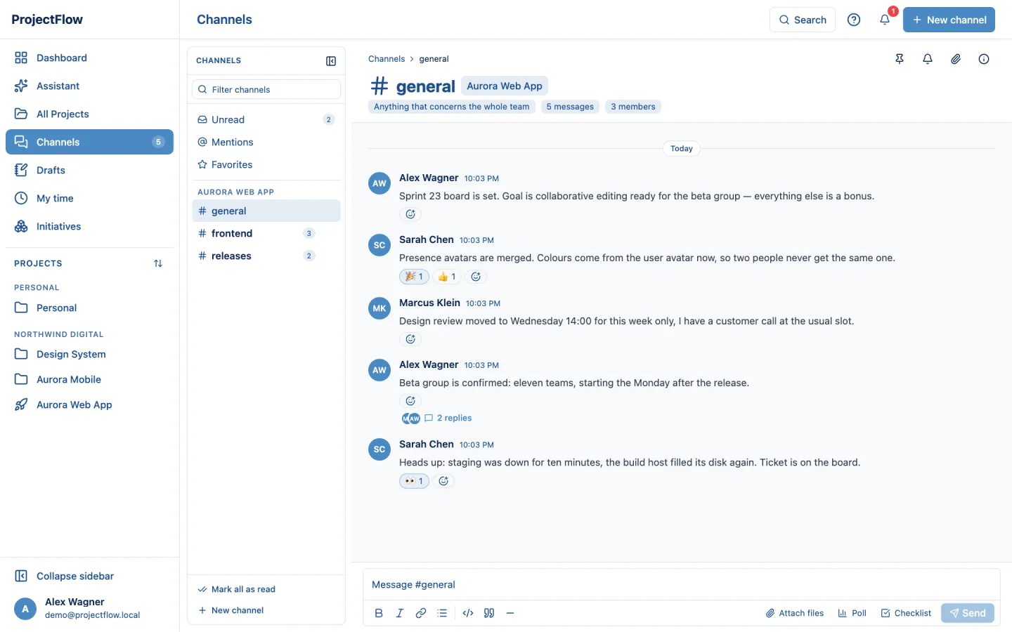Viewport: 1012px width, 632px height.
Task: Create a Poll from the composer
Action: click(852, 613)
